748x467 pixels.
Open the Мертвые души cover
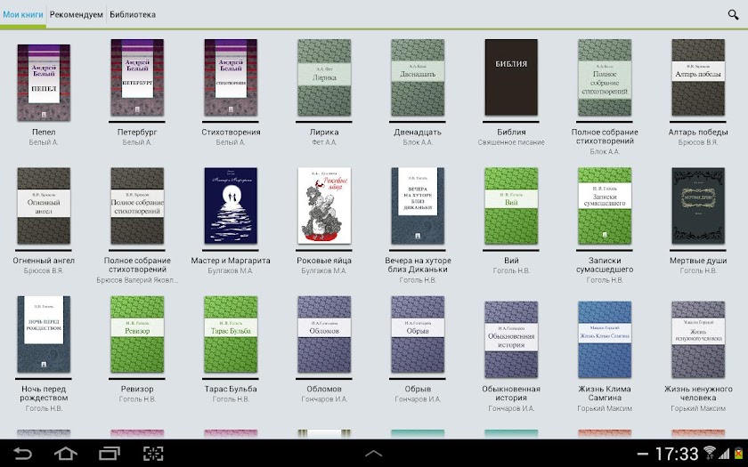698,205
